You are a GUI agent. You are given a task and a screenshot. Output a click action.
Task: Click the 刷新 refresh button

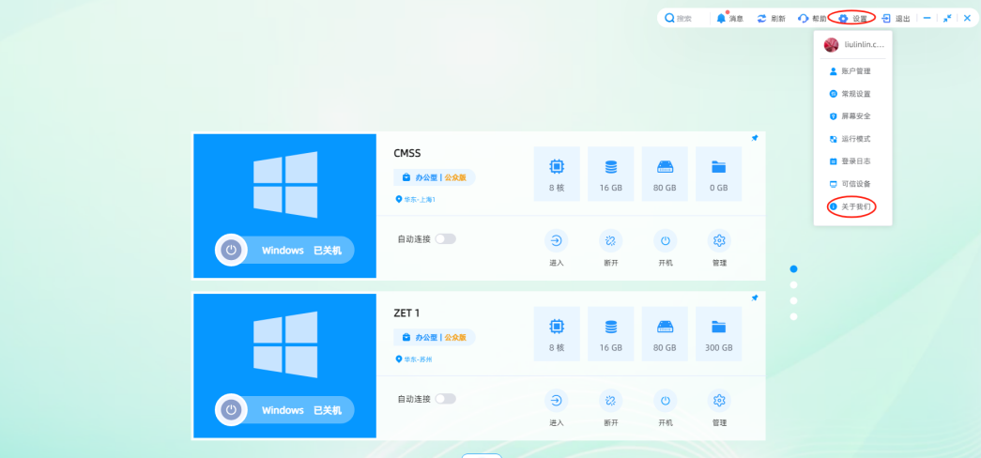coord(771,18)
